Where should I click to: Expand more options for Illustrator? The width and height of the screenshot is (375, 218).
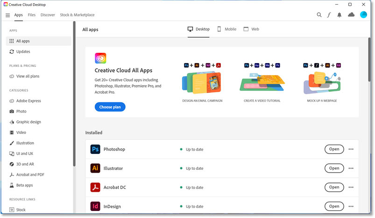pos(351,168)
